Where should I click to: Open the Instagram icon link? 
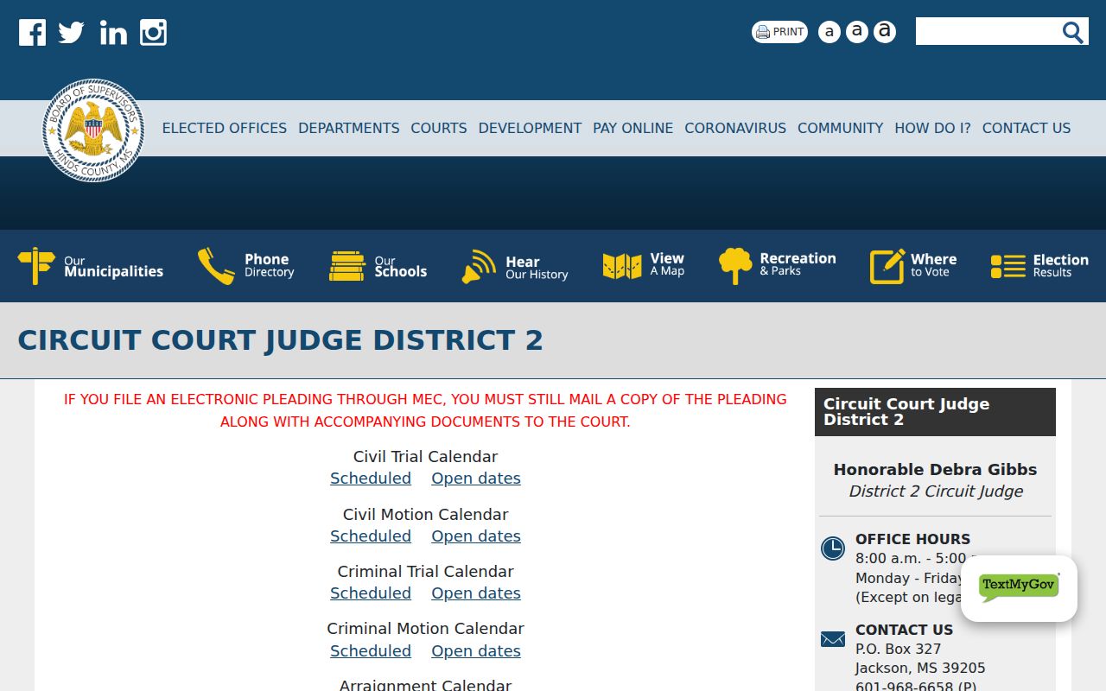tap(153, 33)
